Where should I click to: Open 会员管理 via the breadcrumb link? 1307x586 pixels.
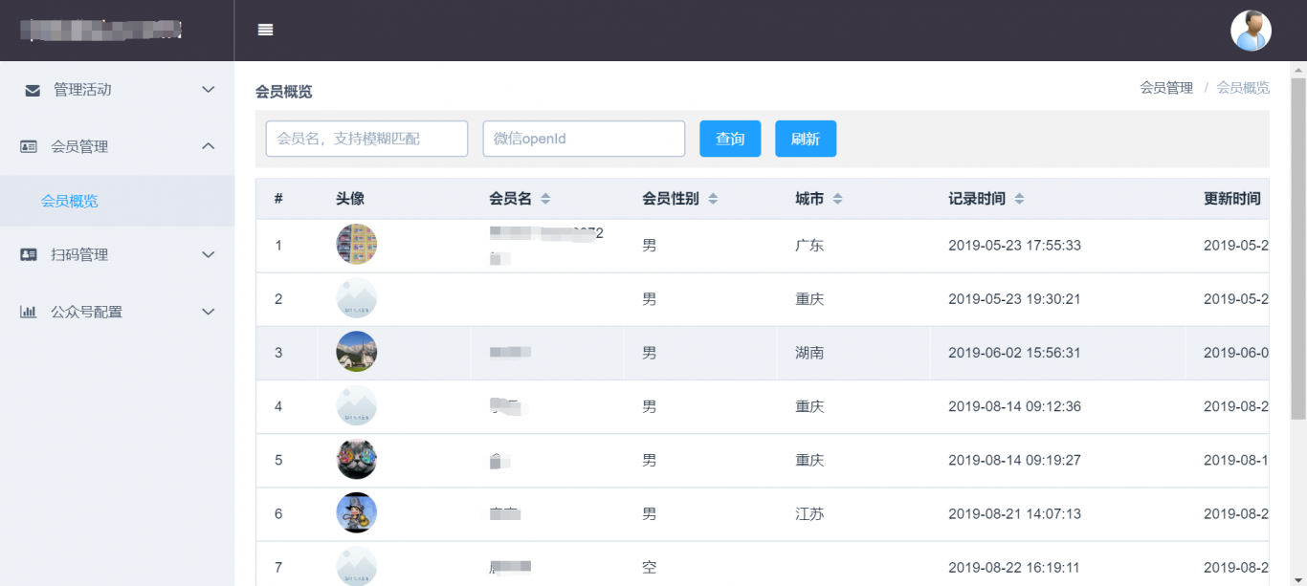tap(1165, 87)
